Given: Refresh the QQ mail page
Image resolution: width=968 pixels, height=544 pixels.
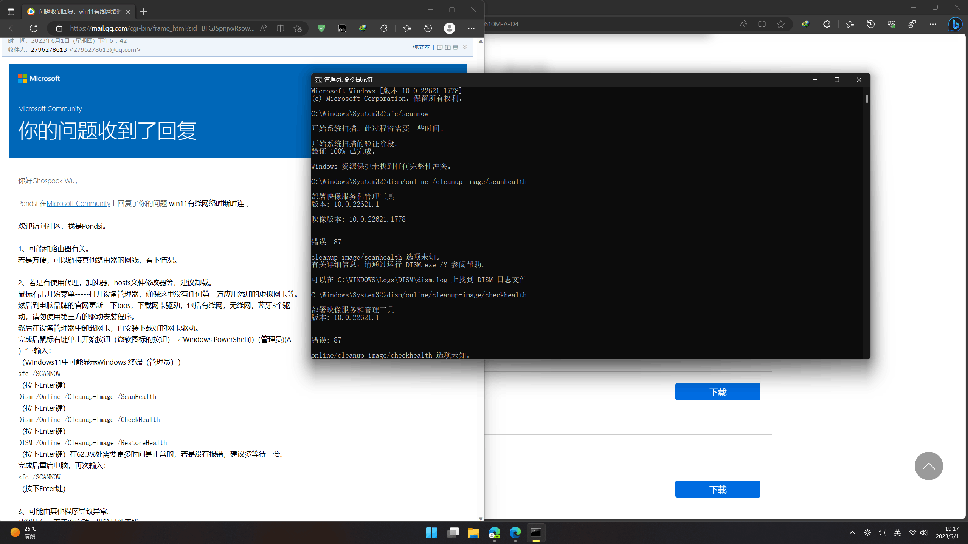Looking at the screenshot, I should (34, 28).
